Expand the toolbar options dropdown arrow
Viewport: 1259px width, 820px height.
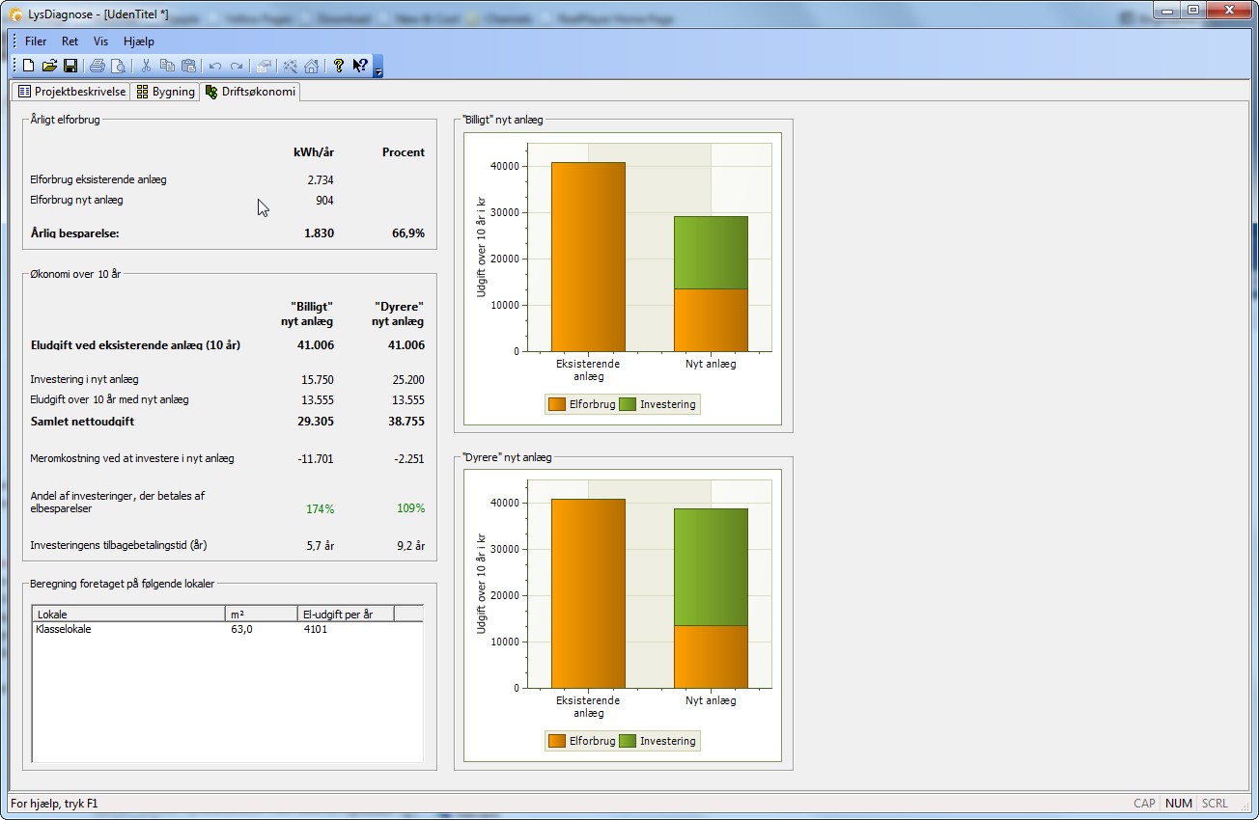pos(378,69)
